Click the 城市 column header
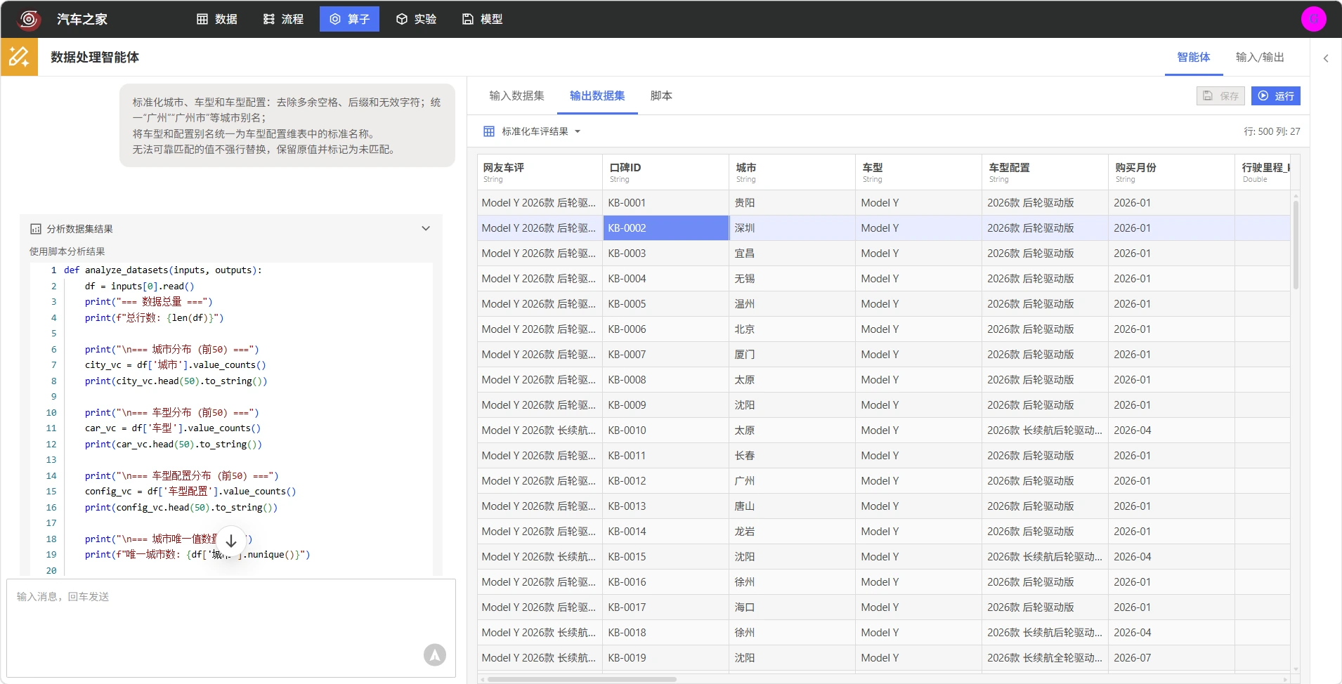1342x684 pixels. 793,172
